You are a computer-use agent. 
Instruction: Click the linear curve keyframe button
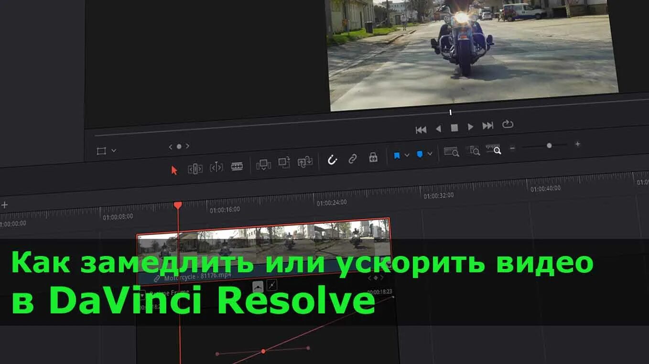tap(271, 285)
